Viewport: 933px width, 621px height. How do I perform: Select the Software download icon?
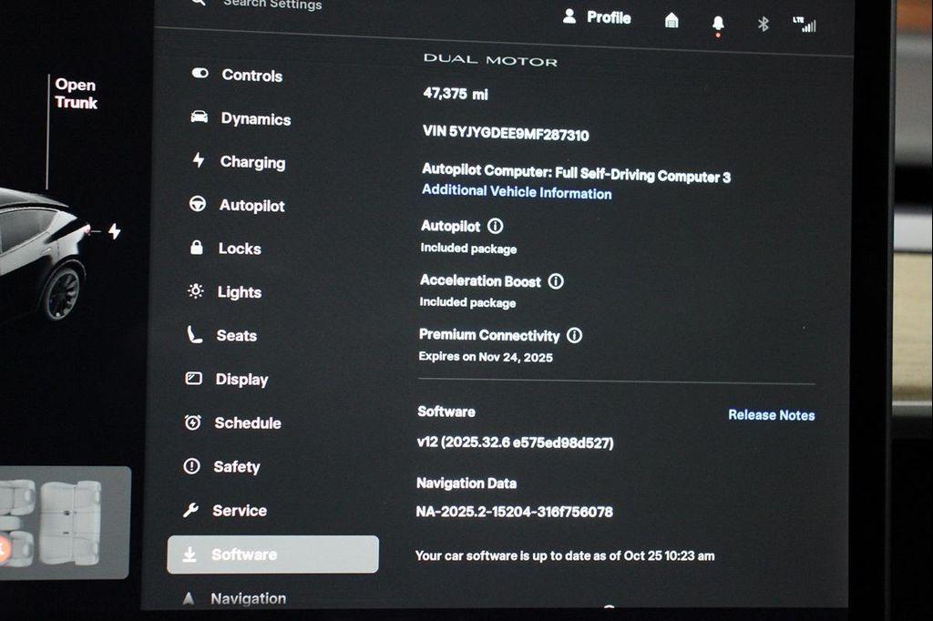[x=190, y=554]
